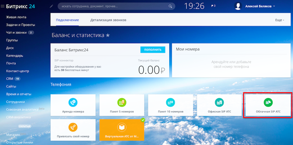Open CRM-аналитика in the sidebar
Screen dimensions: 293x145
tap(18, 117)
